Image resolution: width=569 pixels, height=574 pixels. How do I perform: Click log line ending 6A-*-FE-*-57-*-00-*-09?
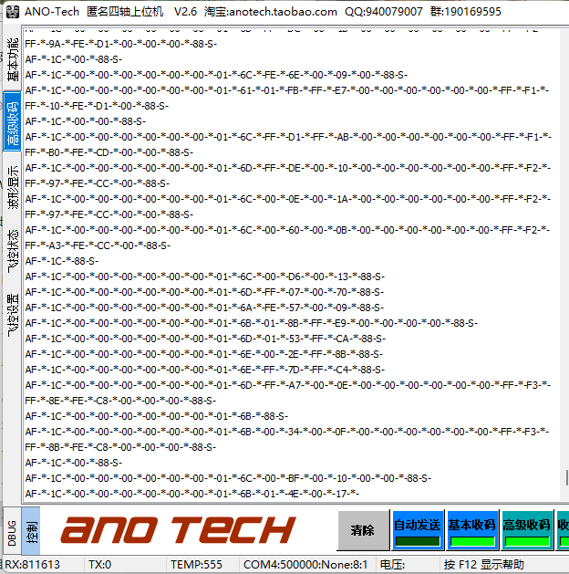(x=204, y=308)
